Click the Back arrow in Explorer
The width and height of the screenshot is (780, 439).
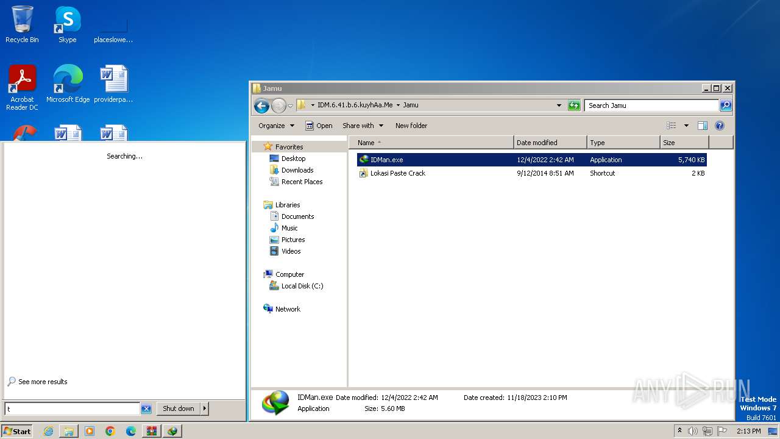[x=261, y=105]
